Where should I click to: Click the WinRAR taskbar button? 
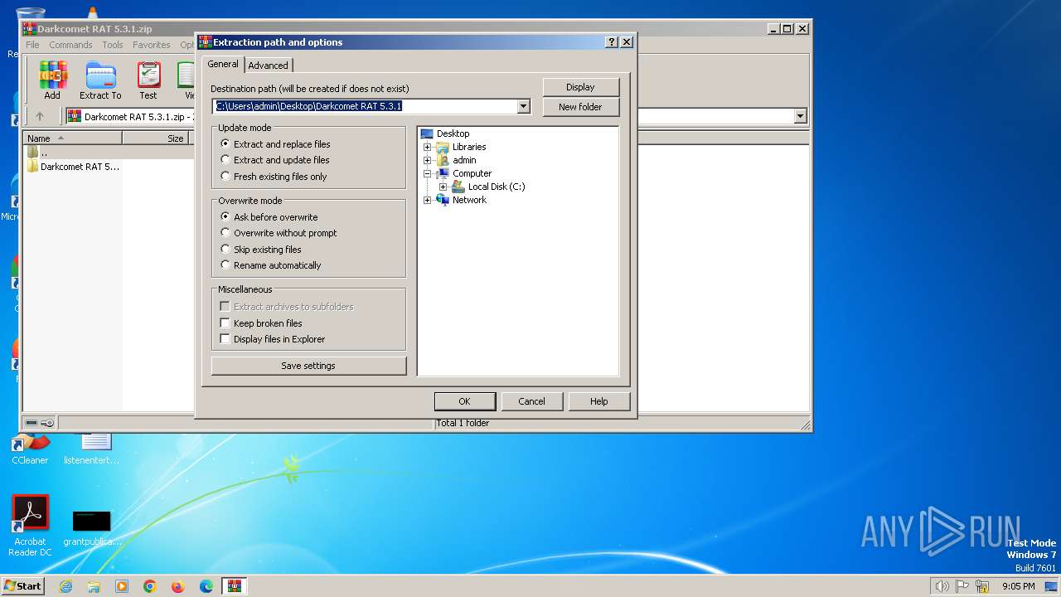(x=234, y=586)
